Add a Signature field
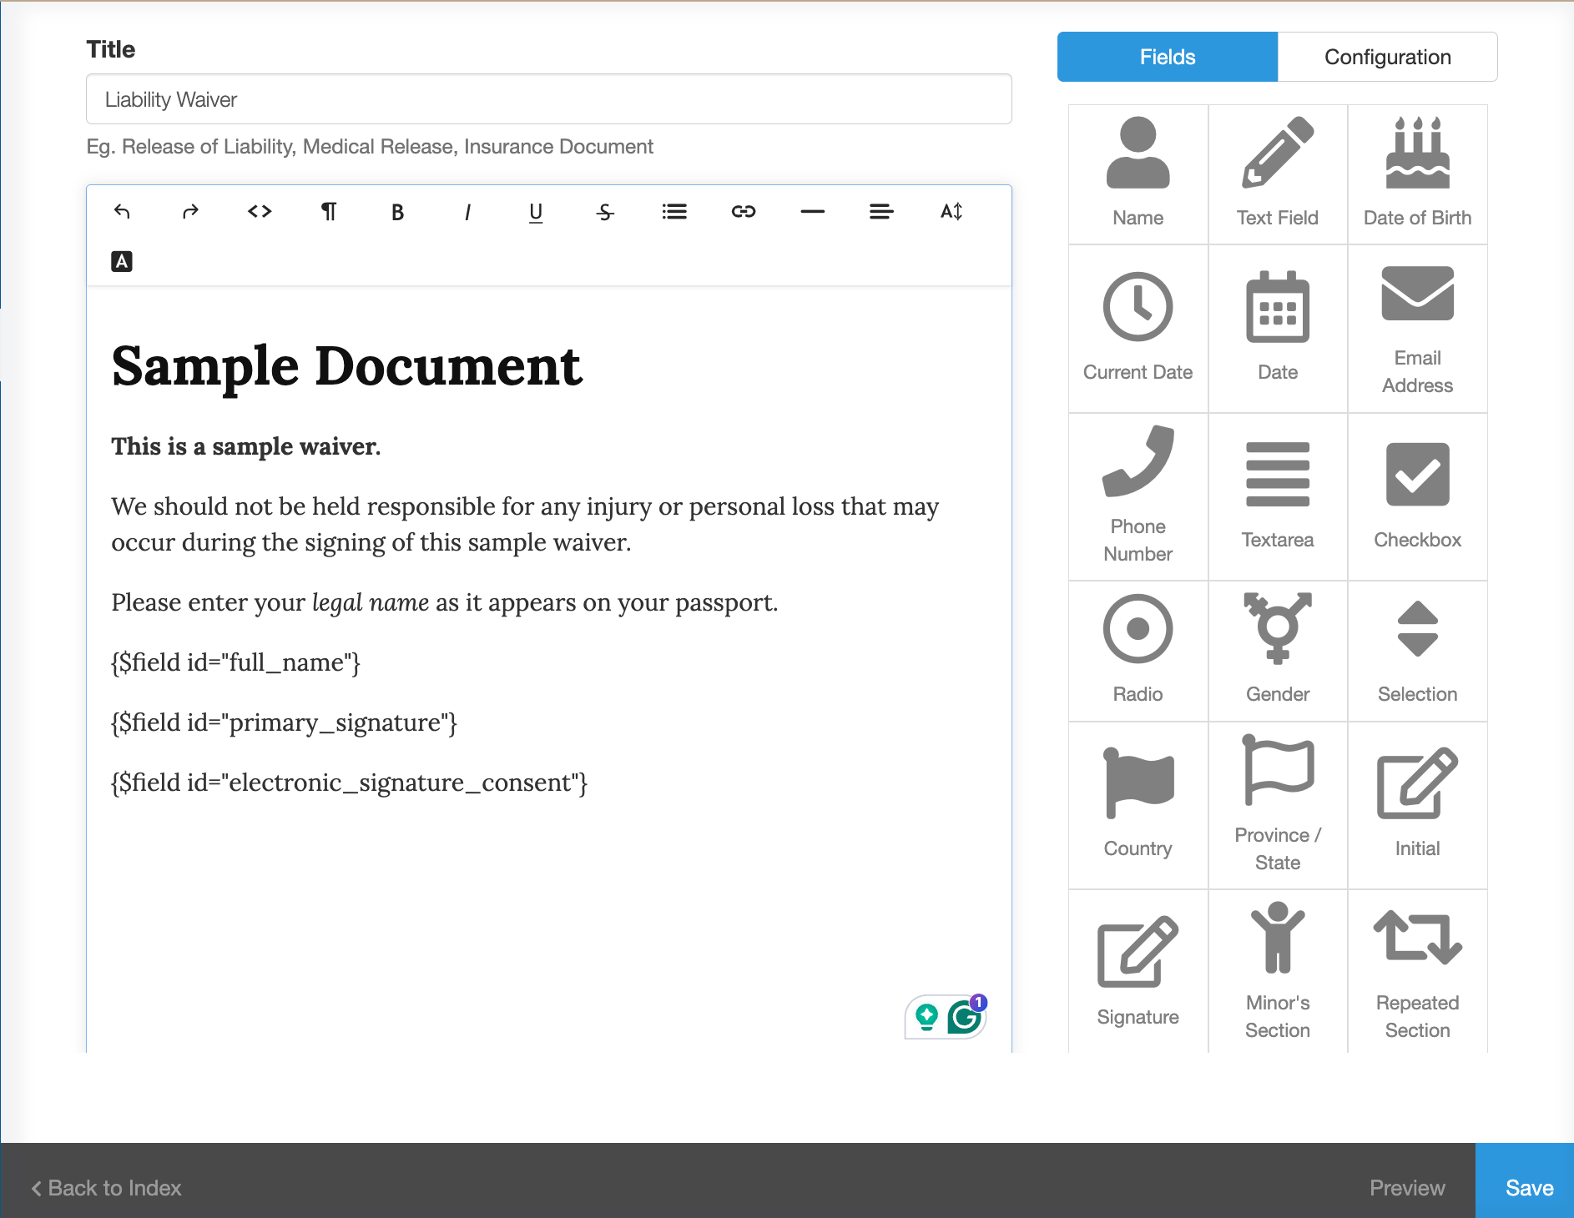The height and width of the screenshot is (1218, 1574). (1138, 971)
